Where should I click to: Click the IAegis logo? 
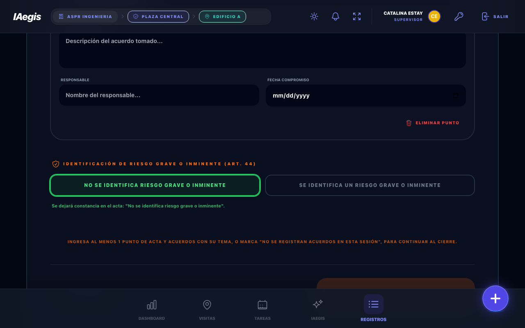click(x=27, y=17)
